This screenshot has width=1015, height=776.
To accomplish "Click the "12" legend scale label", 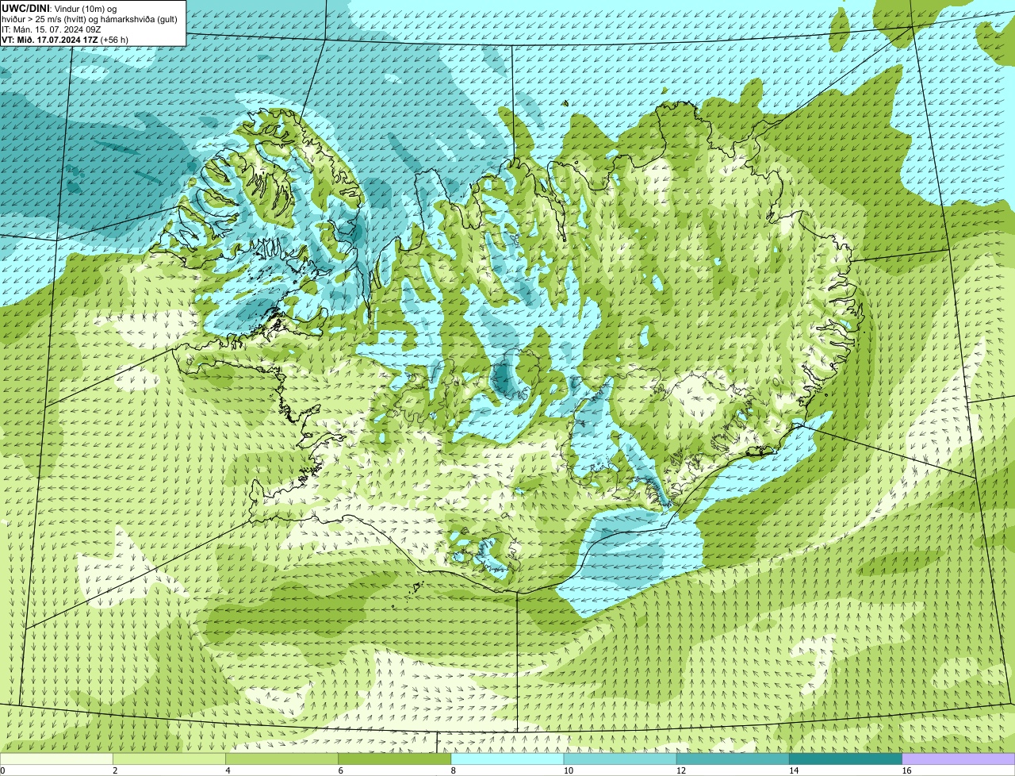I will [680, 770].
